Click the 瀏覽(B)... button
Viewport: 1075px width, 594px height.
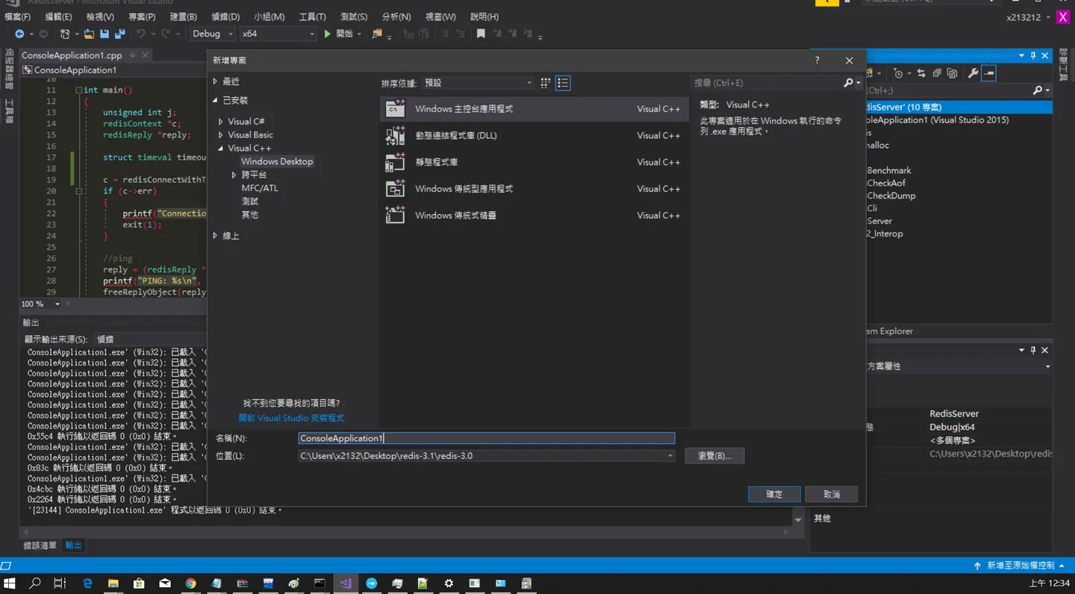tap(714, 456)
